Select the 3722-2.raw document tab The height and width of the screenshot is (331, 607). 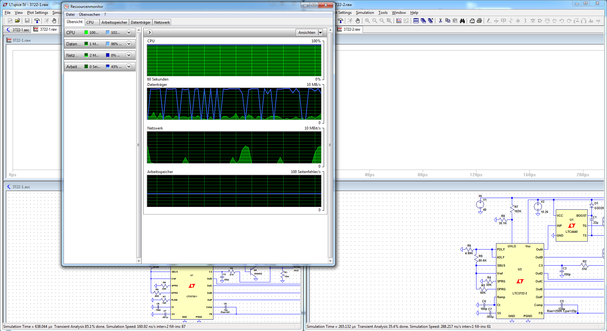pos(349,29)
